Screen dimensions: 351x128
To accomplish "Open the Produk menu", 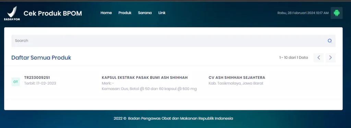I will 125,13.
